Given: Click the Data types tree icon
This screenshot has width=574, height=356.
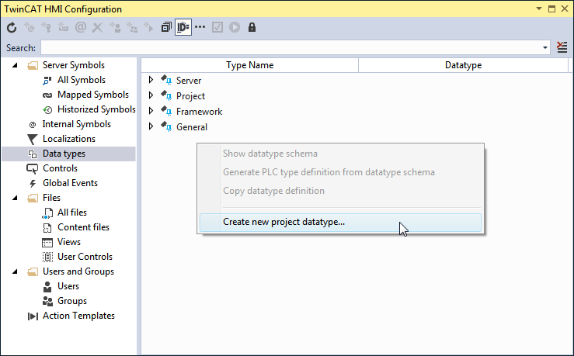Looking at the screenshot, I should (33, 154).
